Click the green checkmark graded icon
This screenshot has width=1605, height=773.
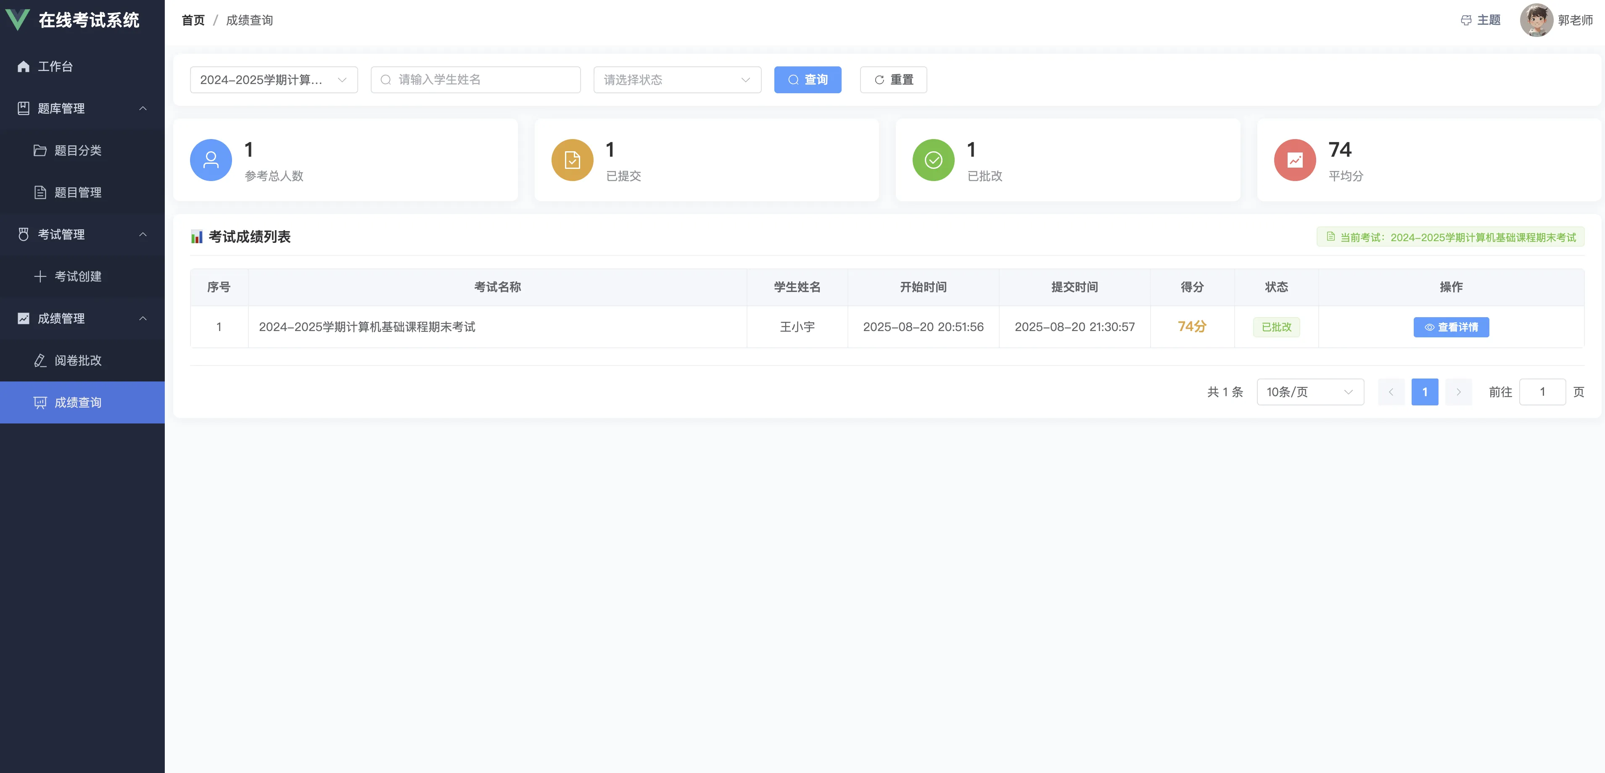[x=933, y=160]
